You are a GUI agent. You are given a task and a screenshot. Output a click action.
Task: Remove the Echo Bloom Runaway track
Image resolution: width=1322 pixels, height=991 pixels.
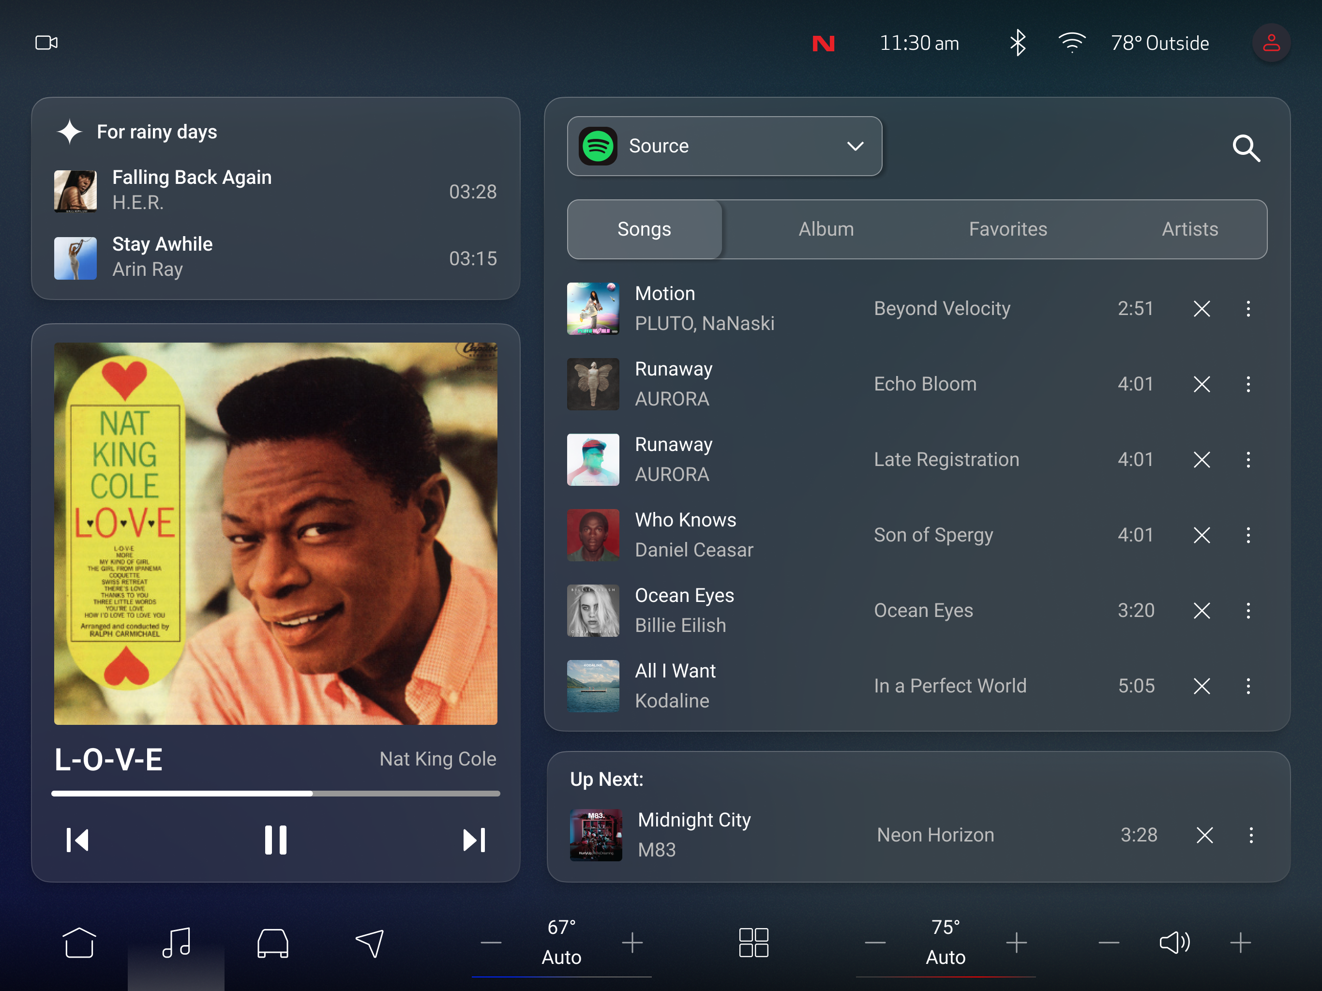(1202, 384)
